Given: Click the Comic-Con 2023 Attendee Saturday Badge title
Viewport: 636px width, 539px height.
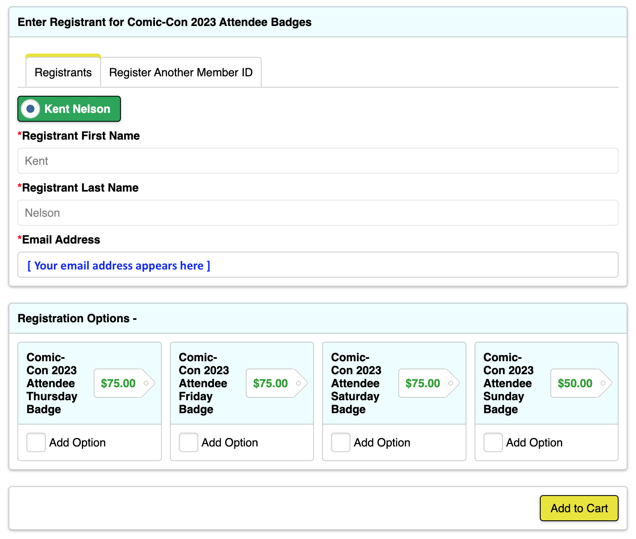Looking at the screenshot, I should click(356, 383).
